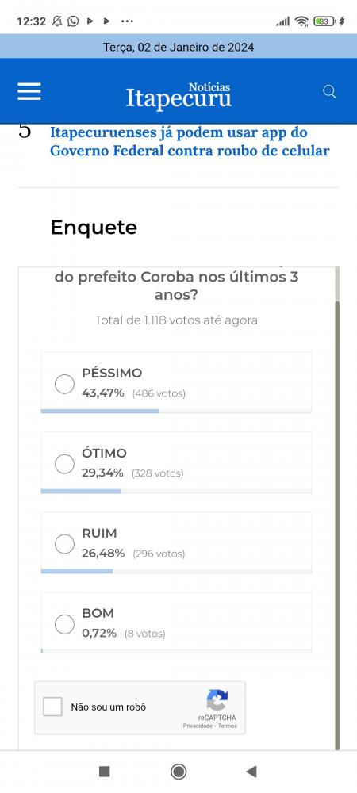Open the hamburger menu icon
357x793 pixels.
(x=29, y=91)
